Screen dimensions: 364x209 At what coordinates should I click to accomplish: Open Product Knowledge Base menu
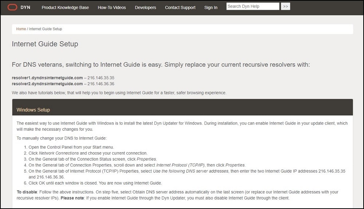65,7
